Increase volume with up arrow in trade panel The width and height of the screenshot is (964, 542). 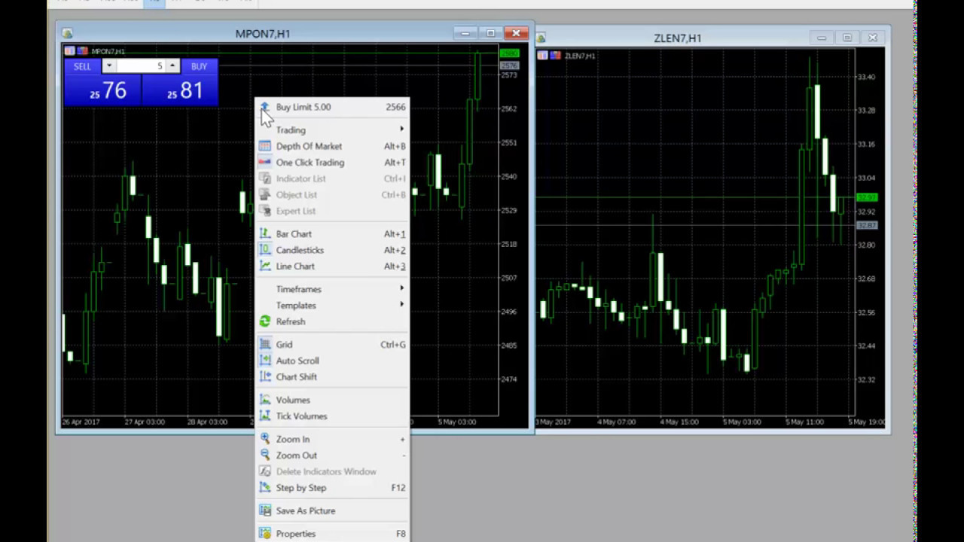[172, 66]
